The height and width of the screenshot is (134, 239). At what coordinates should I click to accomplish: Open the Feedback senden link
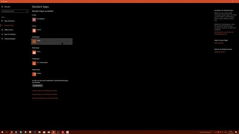220,52
